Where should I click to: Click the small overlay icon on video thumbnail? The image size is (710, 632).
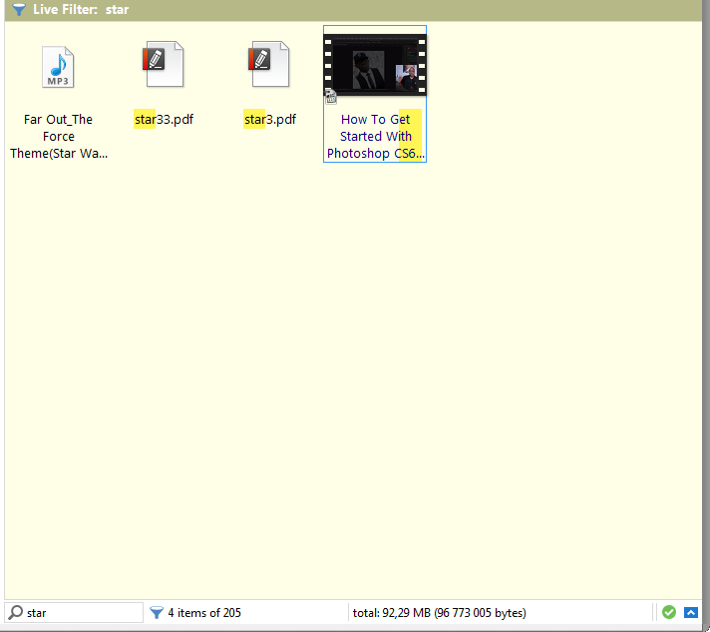[331, 97]
